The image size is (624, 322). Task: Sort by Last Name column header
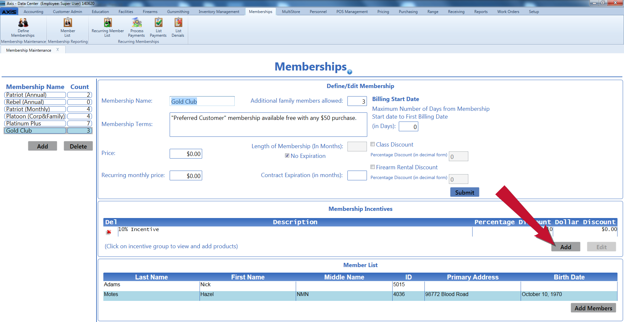(151, 277)
